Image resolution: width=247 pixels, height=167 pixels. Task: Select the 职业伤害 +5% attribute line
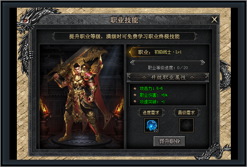click(154, 95)
